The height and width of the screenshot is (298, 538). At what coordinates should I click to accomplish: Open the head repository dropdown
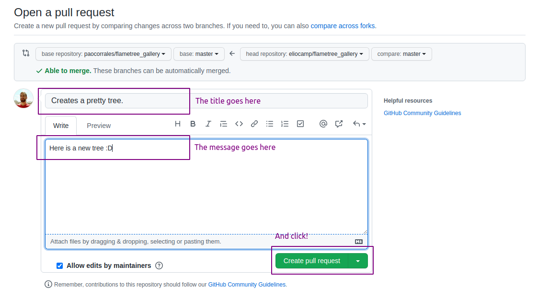[304, 54]
